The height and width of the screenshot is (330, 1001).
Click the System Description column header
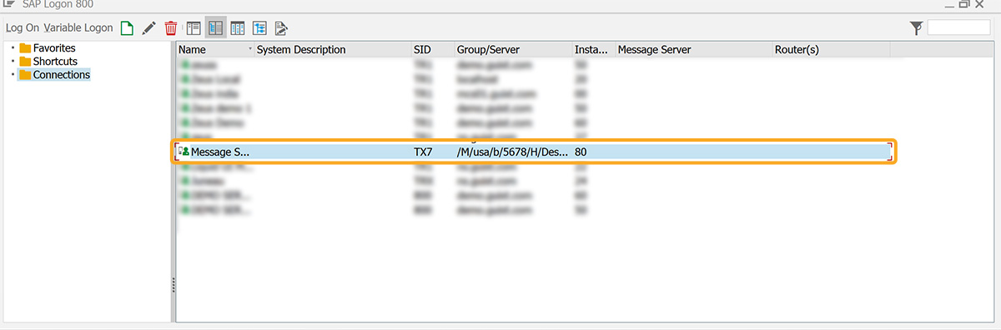(333, 50)
